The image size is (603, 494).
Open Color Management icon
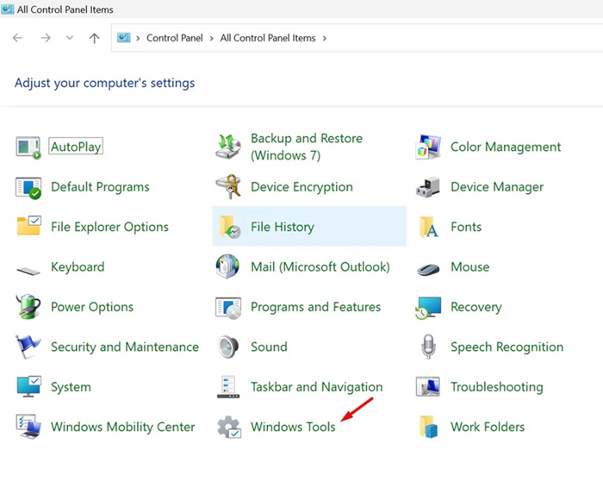pyautogui.click(x=428, y=147)
